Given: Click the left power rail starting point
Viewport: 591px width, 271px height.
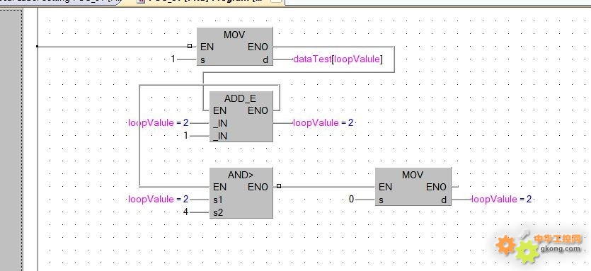Looking at the screenshot, I should pos(37,47).
